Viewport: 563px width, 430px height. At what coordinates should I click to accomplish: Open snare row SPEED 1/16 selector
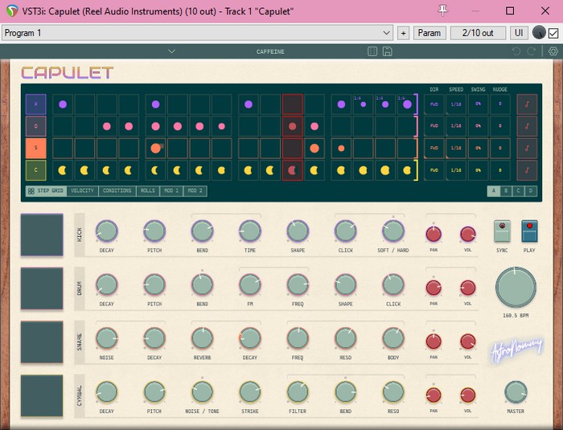coord(456,148)
